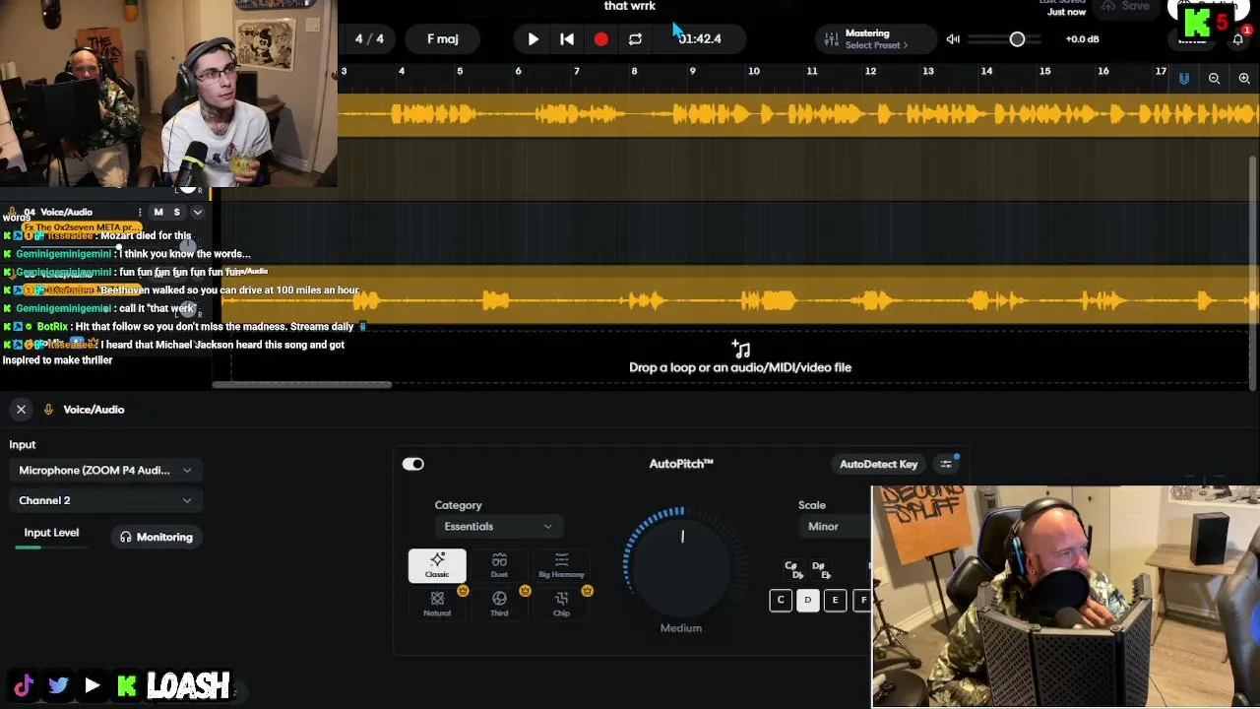The image size is (1260, 709).
Task: Click the Save button with cloud icon
Action: pos(1126,6)
